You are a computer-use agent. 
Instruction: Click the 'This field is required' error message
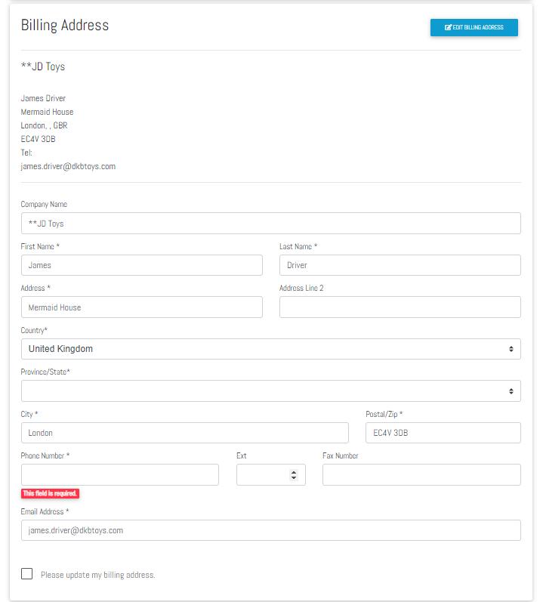pos(50,493)
